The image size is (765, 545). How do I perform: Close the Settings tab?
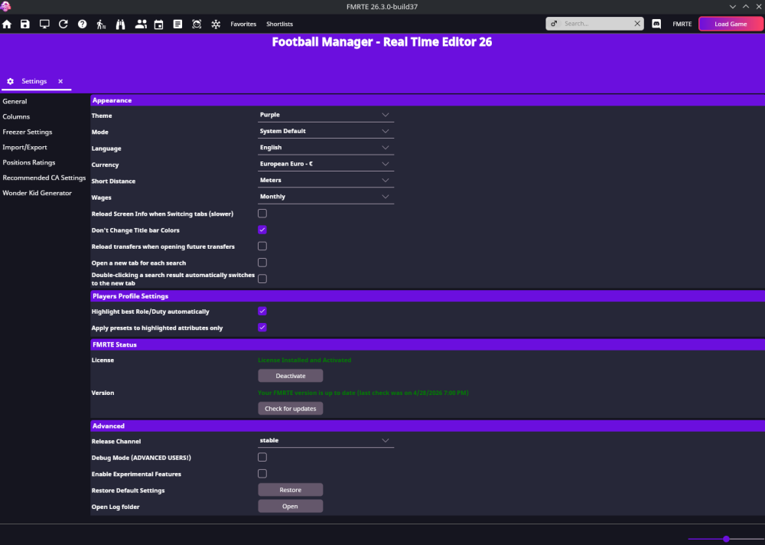[60, 81]
